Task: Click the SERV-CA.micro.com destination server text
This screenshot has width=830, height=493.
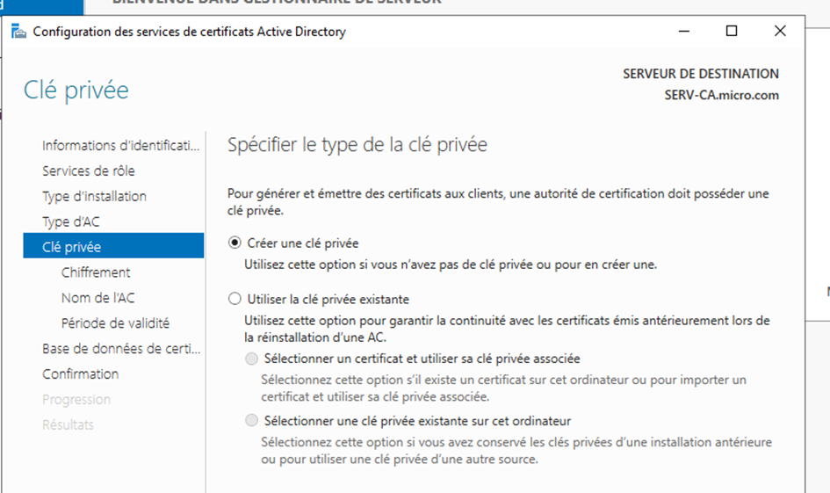Action: [x=721, y=95]
